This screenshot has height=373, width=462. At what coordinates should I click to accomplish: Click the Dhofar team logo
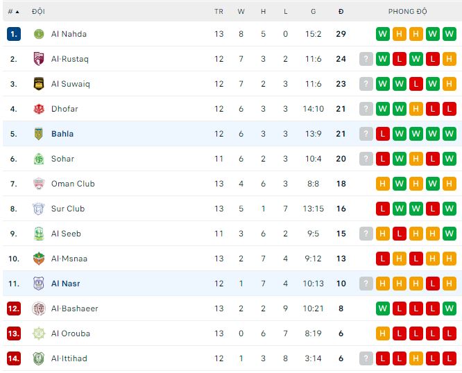click(39, 109)
